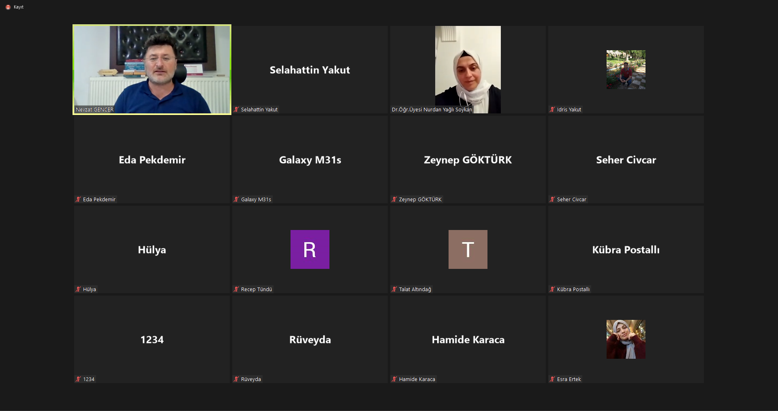Viewport: 778px width, 411px height.
Task: Click the muted microphone icon beside Seher Civcar
Action: click(x=552, y=199)
